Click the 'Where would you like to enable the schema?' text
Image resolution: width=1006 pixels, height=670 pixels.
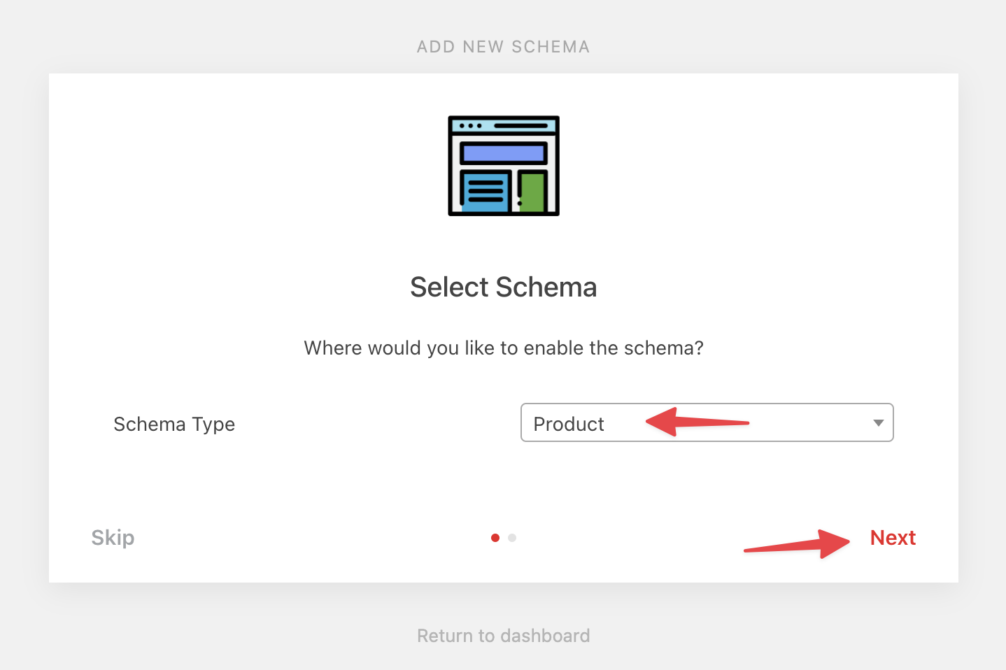pyautogui.click(x=504, y=348)
